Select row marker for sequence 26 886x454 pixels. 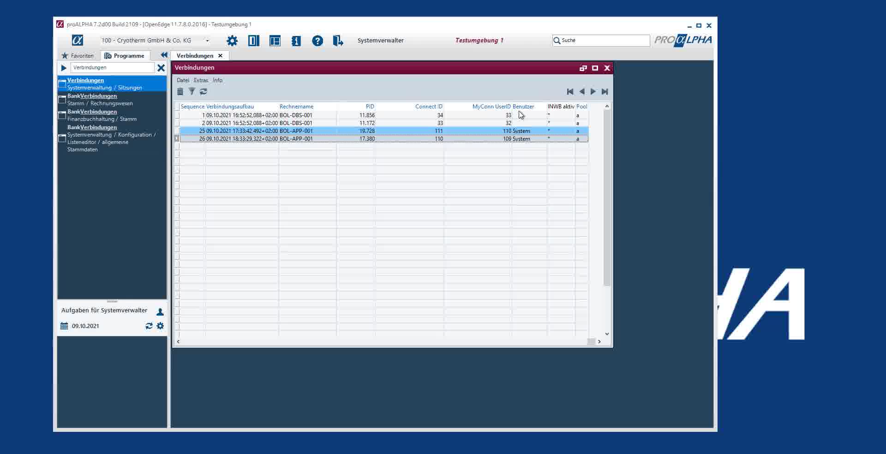[177, 139]
